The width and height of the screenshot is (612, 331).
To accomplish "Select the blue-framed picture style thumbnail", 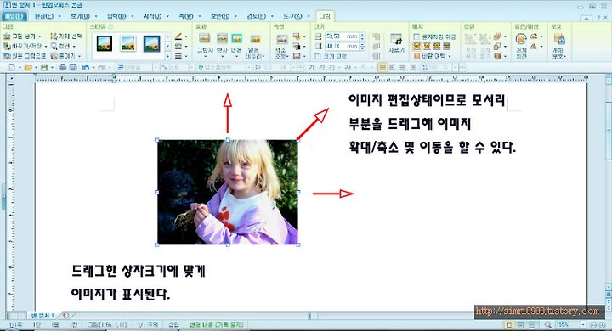I will tap(151, 43).
